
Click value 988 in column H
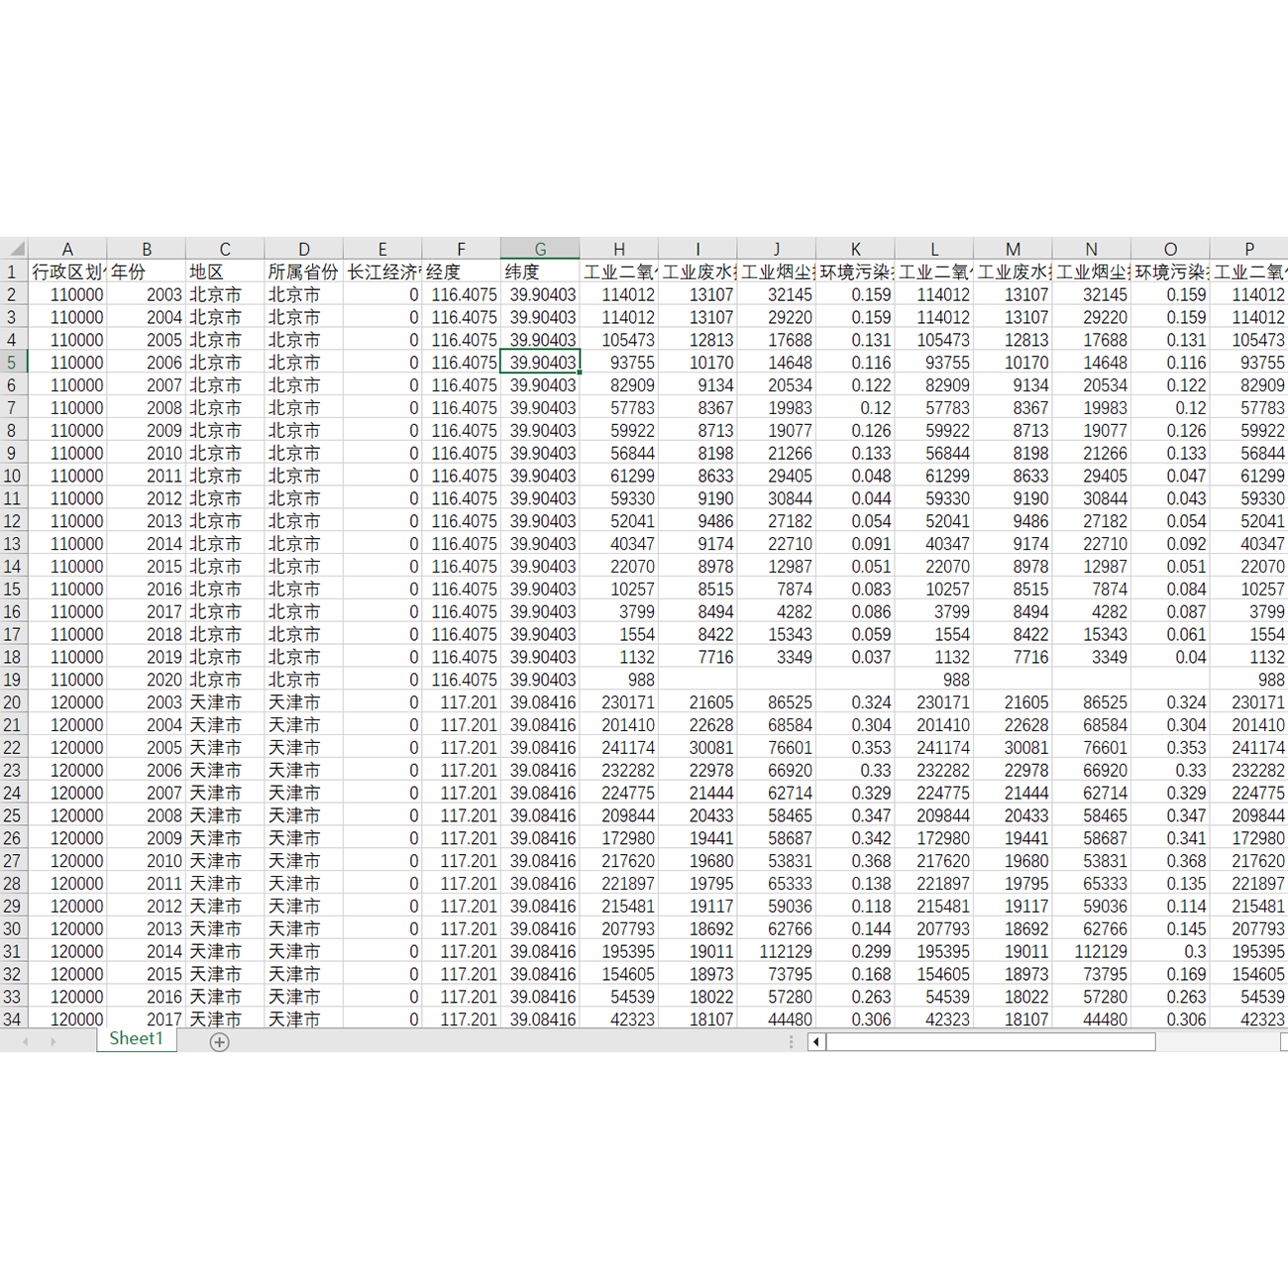click(x=618, y=680)
